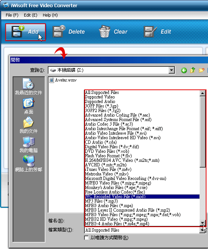This screenshot has height=249, width=208.
Task: Open the Edit (E) menu
Action: [30, 15]
